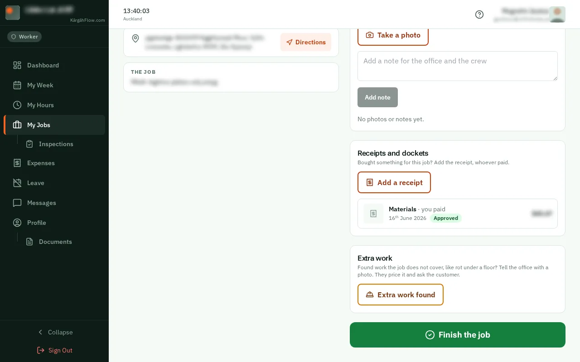Take a photo for this job
The image size is (580, 362).
click(x=393, y=35)
